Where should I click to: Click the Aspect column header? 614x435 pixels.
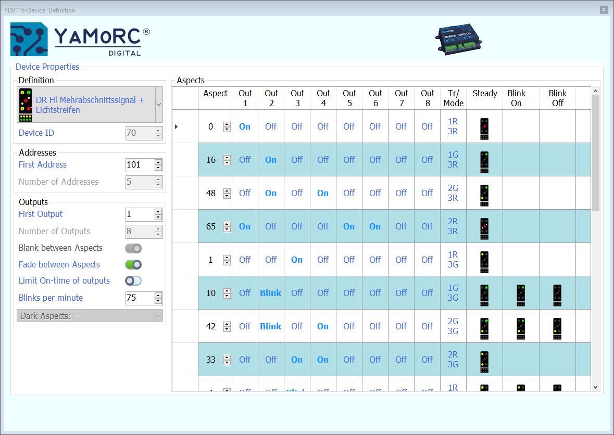[216, 98]
